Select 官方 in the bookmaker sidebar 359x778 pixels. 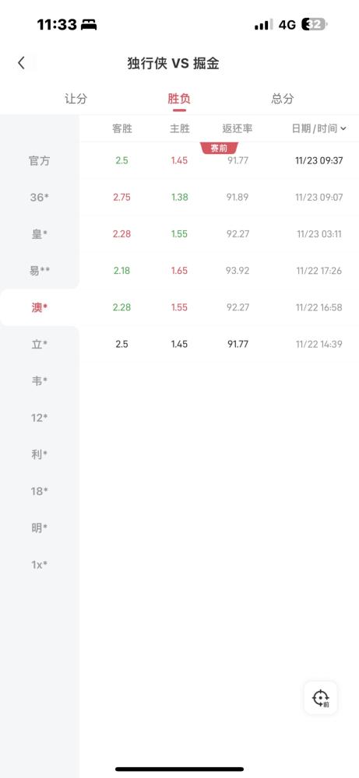tap(39, 161)
